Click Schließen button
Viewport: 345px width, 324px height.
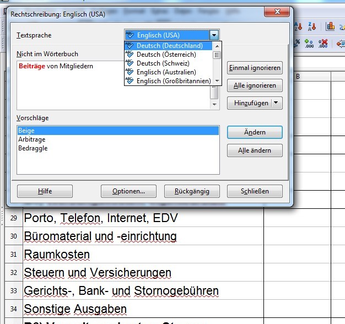(x=255, y=191)
